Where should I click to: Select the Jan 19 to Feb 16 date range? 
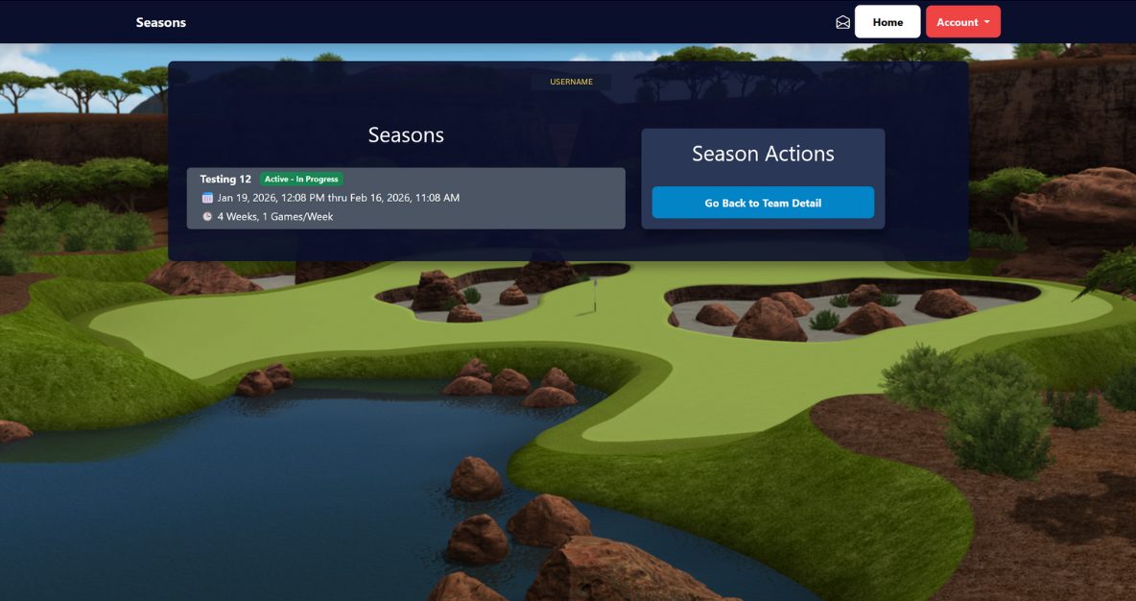click(x=339, y=198)
